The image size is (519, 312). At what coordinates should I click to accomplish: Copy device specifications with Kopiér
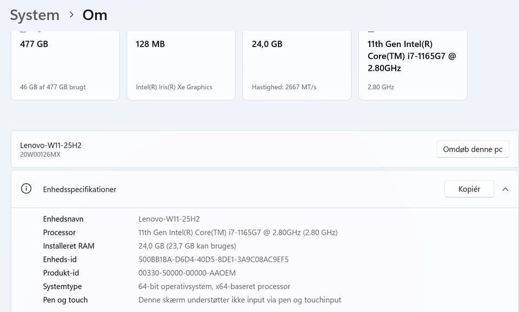[x=469, y=189]
